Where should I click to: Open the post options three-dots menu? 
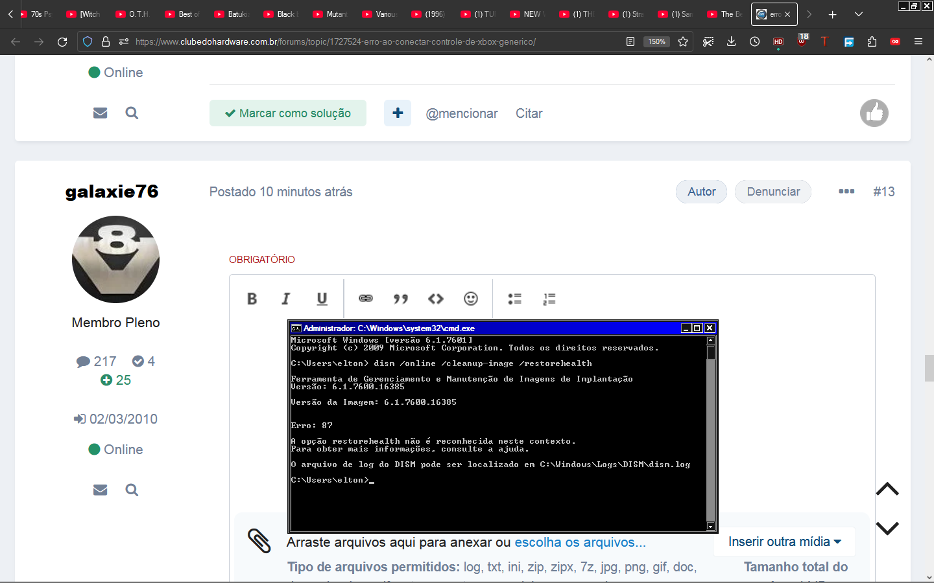pos(846,192)
